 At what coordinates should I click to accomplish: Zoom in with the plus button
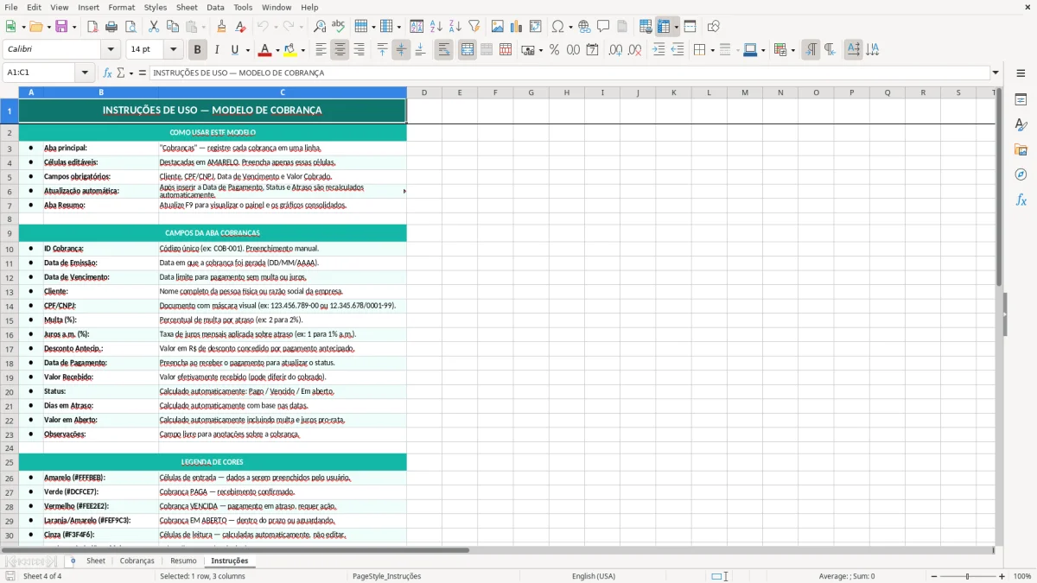[x=1002, y=576]
